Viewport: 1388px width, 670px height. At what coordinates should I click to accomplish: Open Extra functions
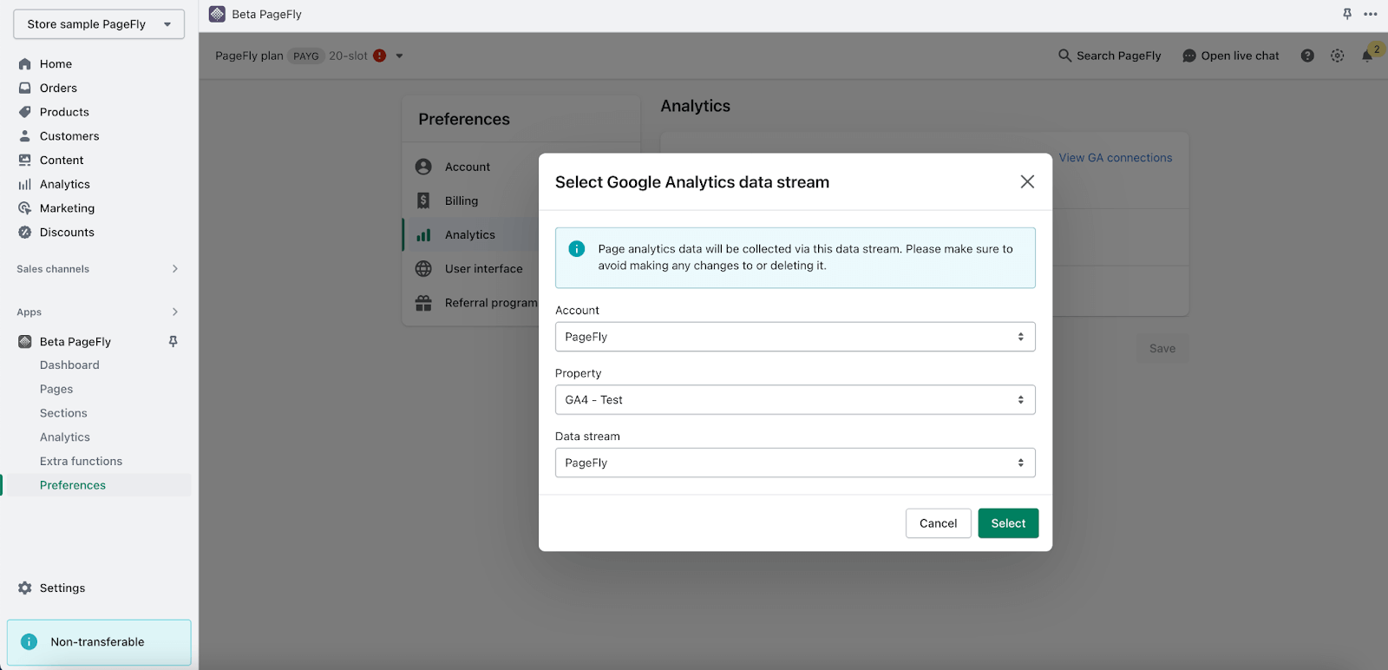point(81,462)
